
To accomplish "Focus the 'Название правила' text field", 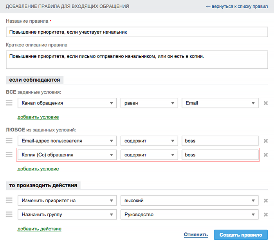I will [137, 32].
